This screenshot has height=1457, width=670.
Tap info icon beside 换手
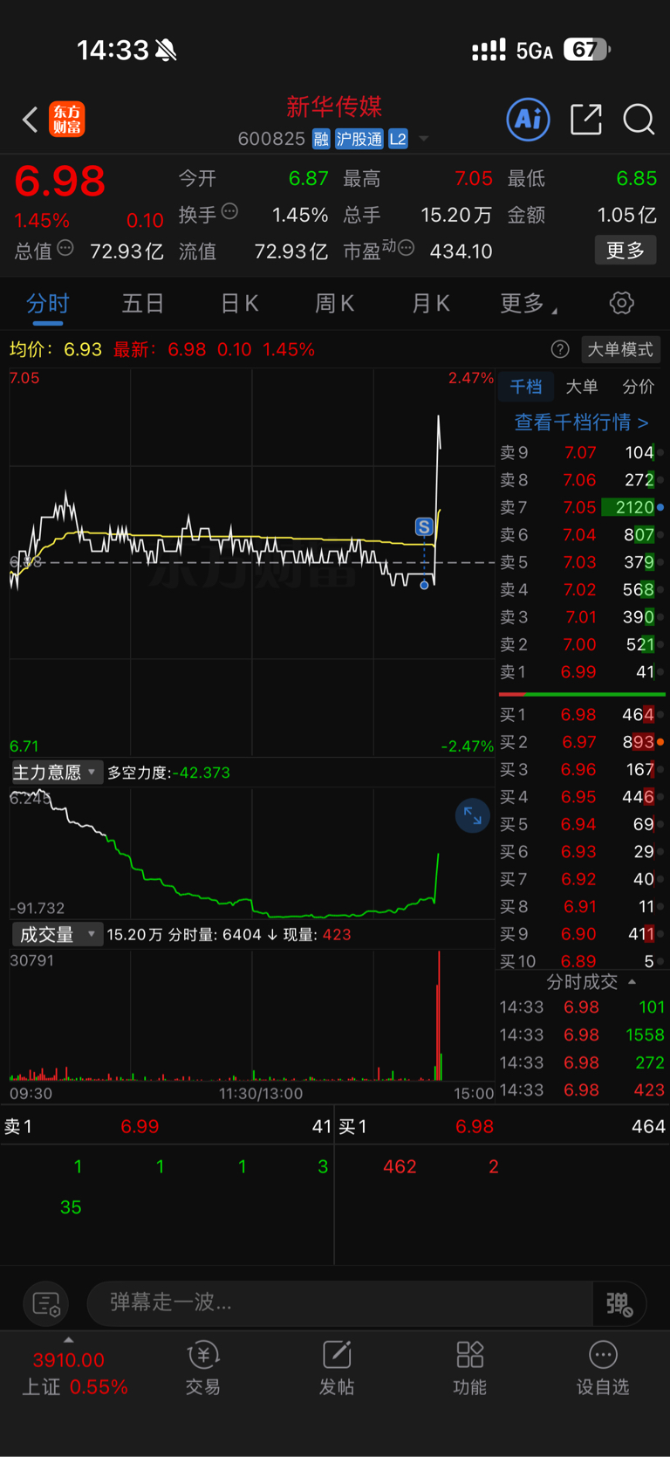[x=230, y=211]
